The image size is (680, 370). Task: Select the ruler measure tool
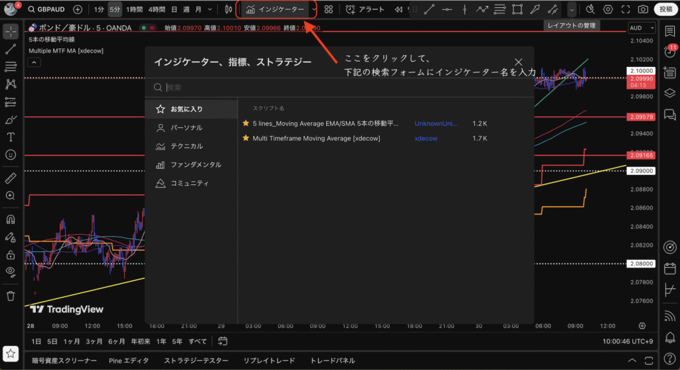point(11,178)
